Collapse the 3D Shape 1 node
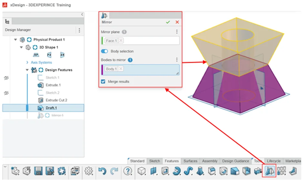 [22, 47]
